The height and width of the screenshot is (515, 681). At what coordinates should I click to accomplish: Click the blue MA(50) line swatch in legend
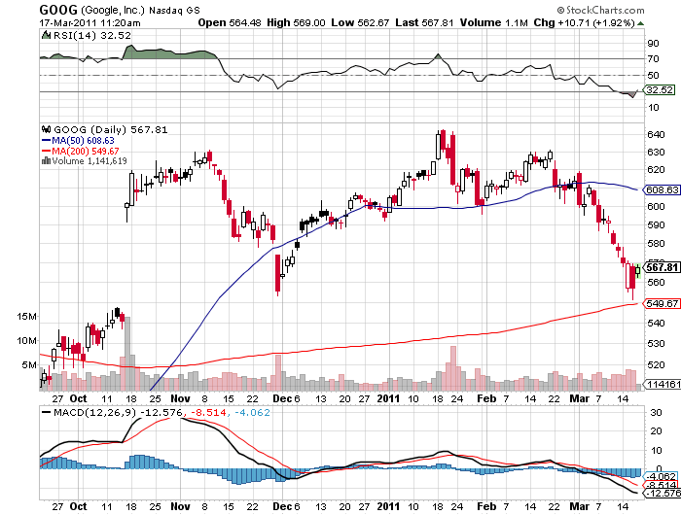coord(46,141)
